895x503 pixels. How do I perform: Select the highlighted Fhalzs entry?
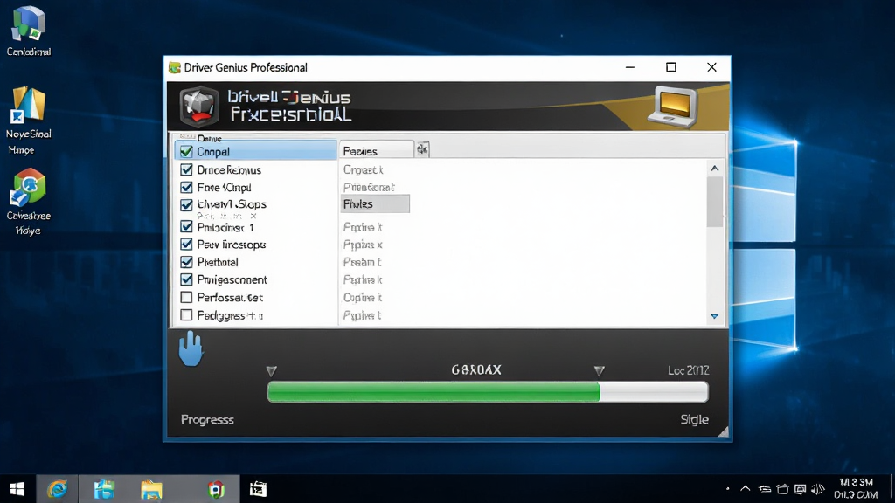point(375,204)
